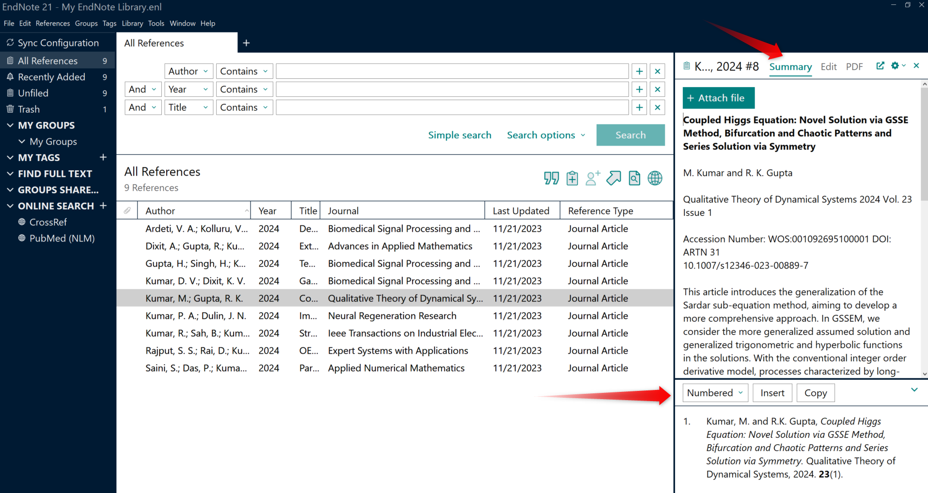Image resolution: width=928 pixels, height=493 pixels.
Task: Click the Find Full Text icon
Action: coord(634,178)
